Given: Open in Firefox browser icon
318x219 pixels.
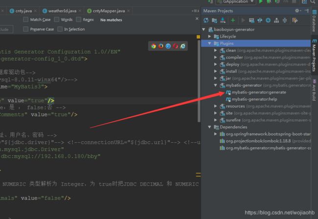Looking at the screenshot, I should pyautogui.click(x=161, y=46).
